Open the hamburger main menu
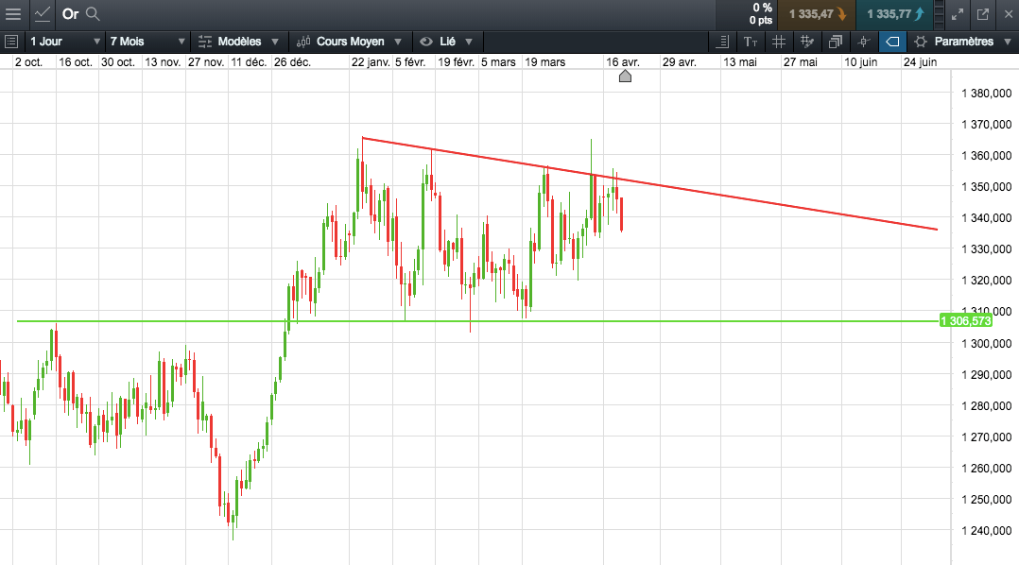 [x=13, y=13]
